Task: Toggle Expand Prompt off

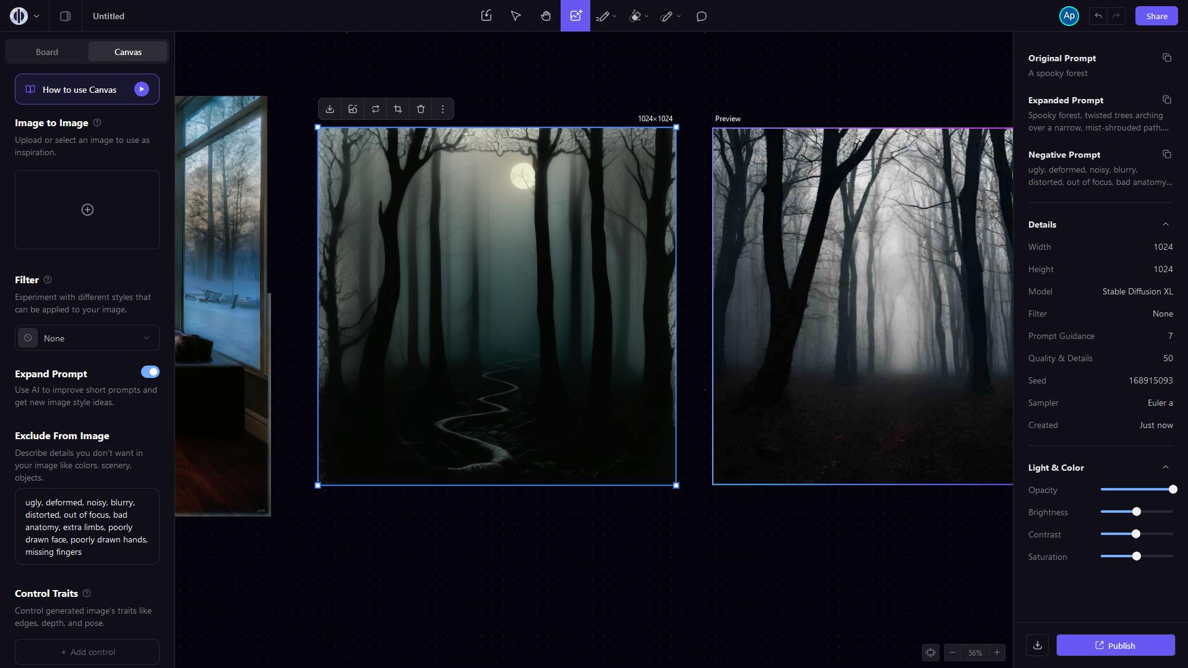Action: pos(150,372)
